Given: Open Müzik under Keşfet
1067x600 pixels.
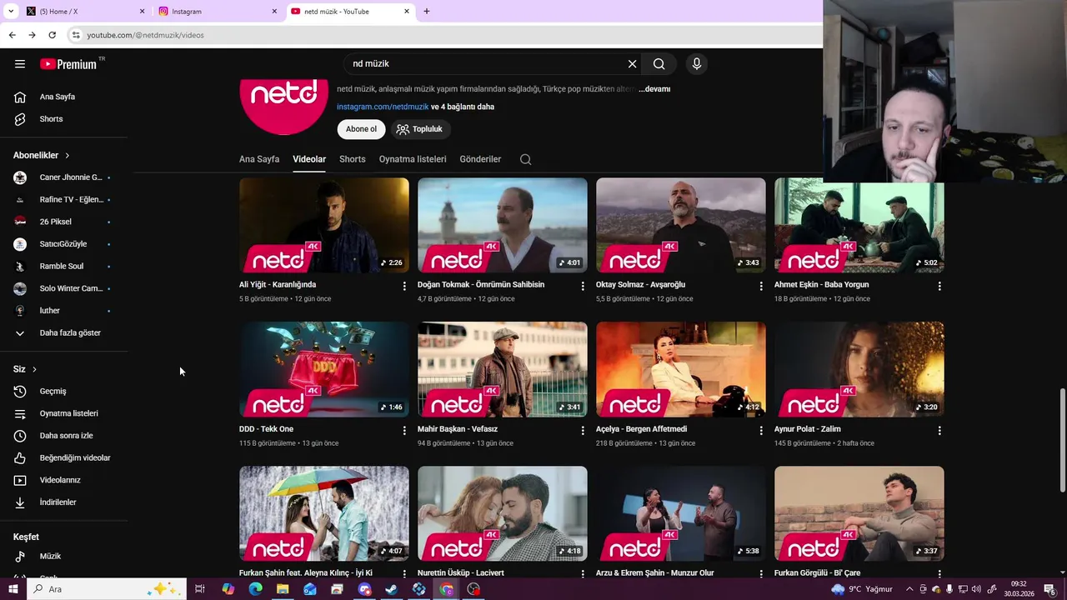Looking at the screenshot, I should pos(63,556).
